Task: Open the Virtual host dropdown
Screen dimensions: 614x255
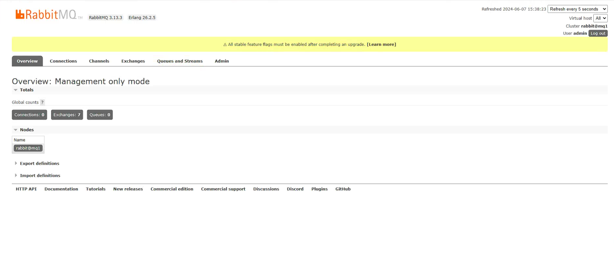Action: point(600,18)
